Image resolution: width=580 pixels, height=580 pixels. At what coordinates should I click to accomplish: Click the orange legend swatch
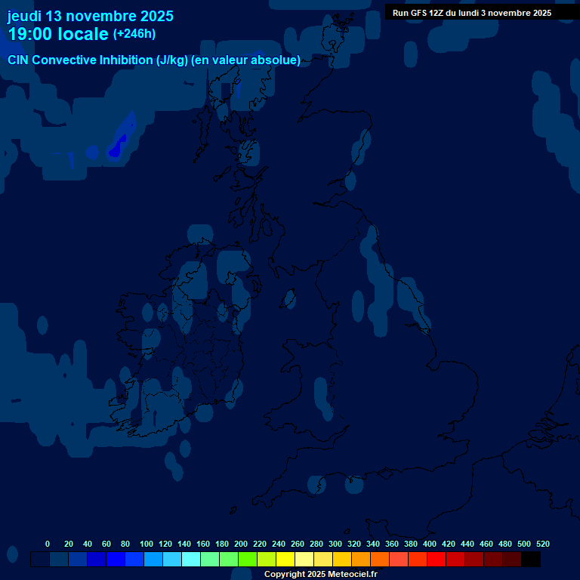[361, 560]
